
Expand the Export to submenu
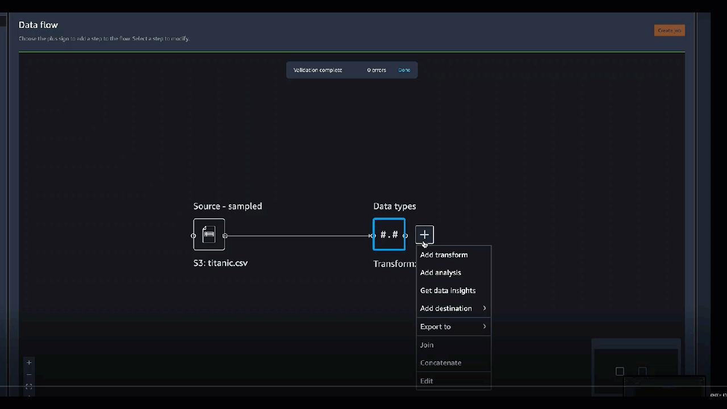[x=453, y=327]
